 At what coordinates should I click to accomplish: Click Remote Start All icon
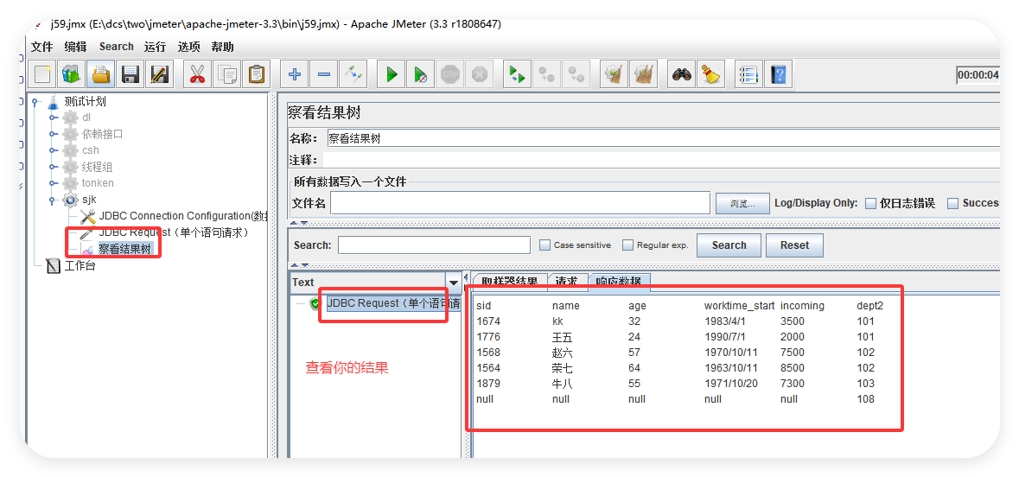click(518, 74)
